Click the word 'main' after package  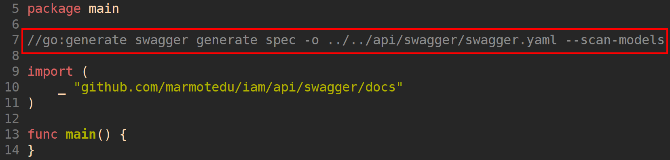click(104, 8)
